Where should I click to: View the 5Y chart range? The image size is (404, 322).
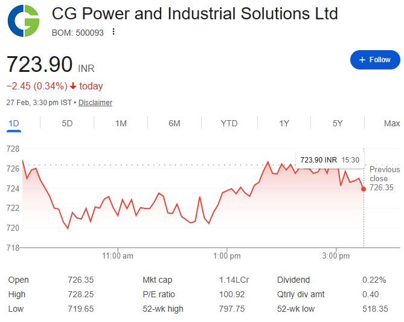pyautogui.click(x=338, y=123)
